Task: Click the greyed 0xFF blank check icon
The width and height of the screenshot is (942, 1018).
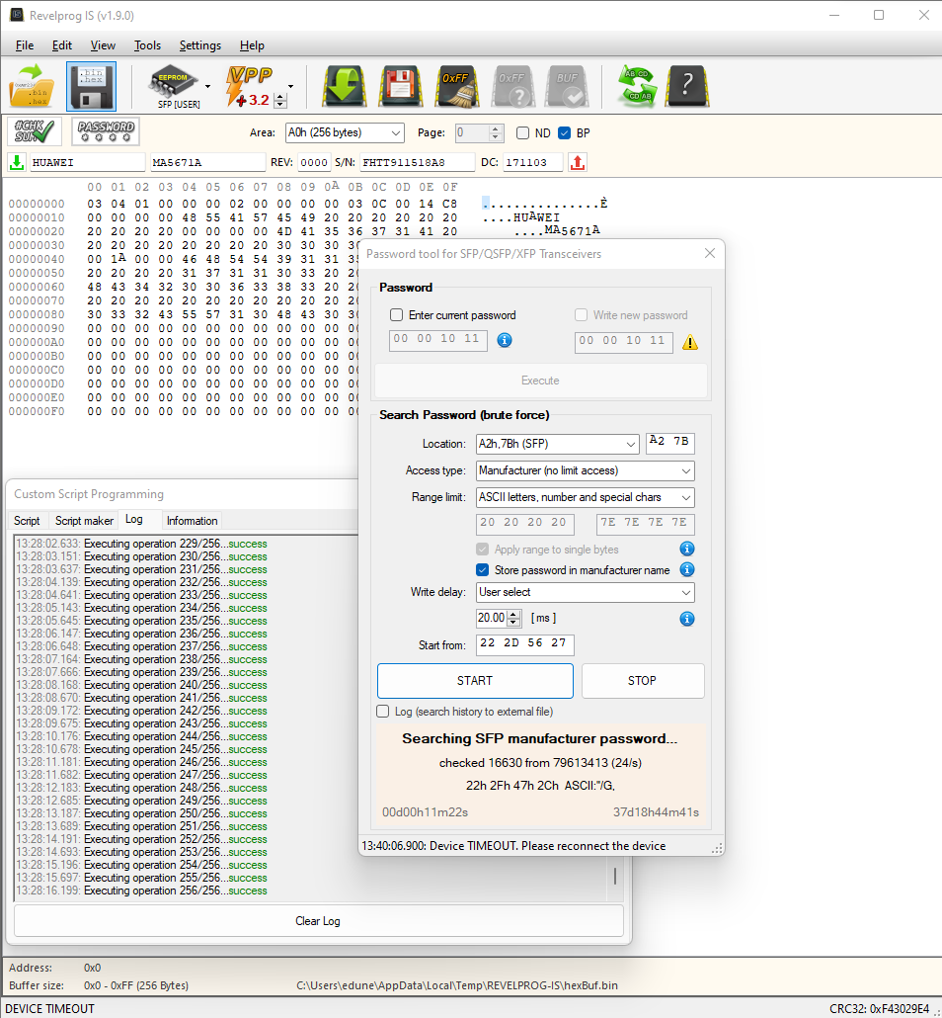Action: (512, 86)
